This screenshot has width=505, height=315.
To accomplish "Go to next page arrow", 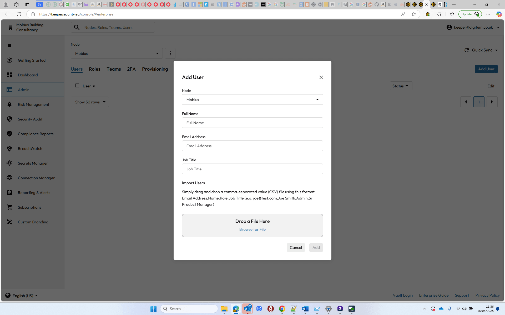I will click(492, 102).
